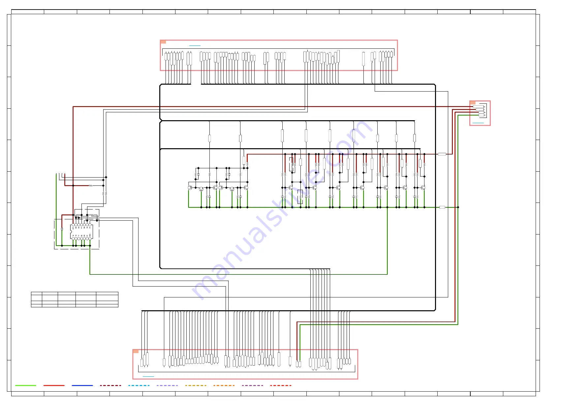Click the solid green legend line
The height and width of the screenshot is (416, 561).
tap(26, 385)
